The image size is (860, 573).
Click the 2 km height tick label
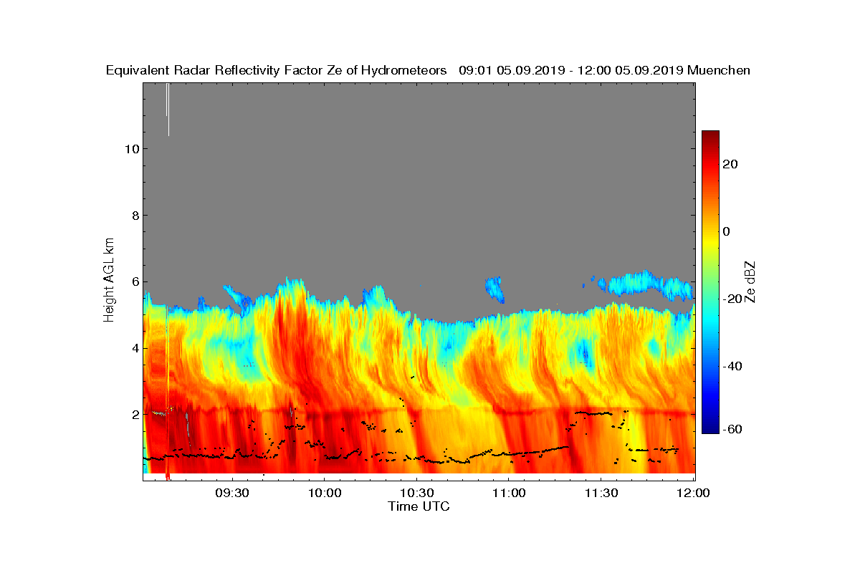[x=134, y=415]
